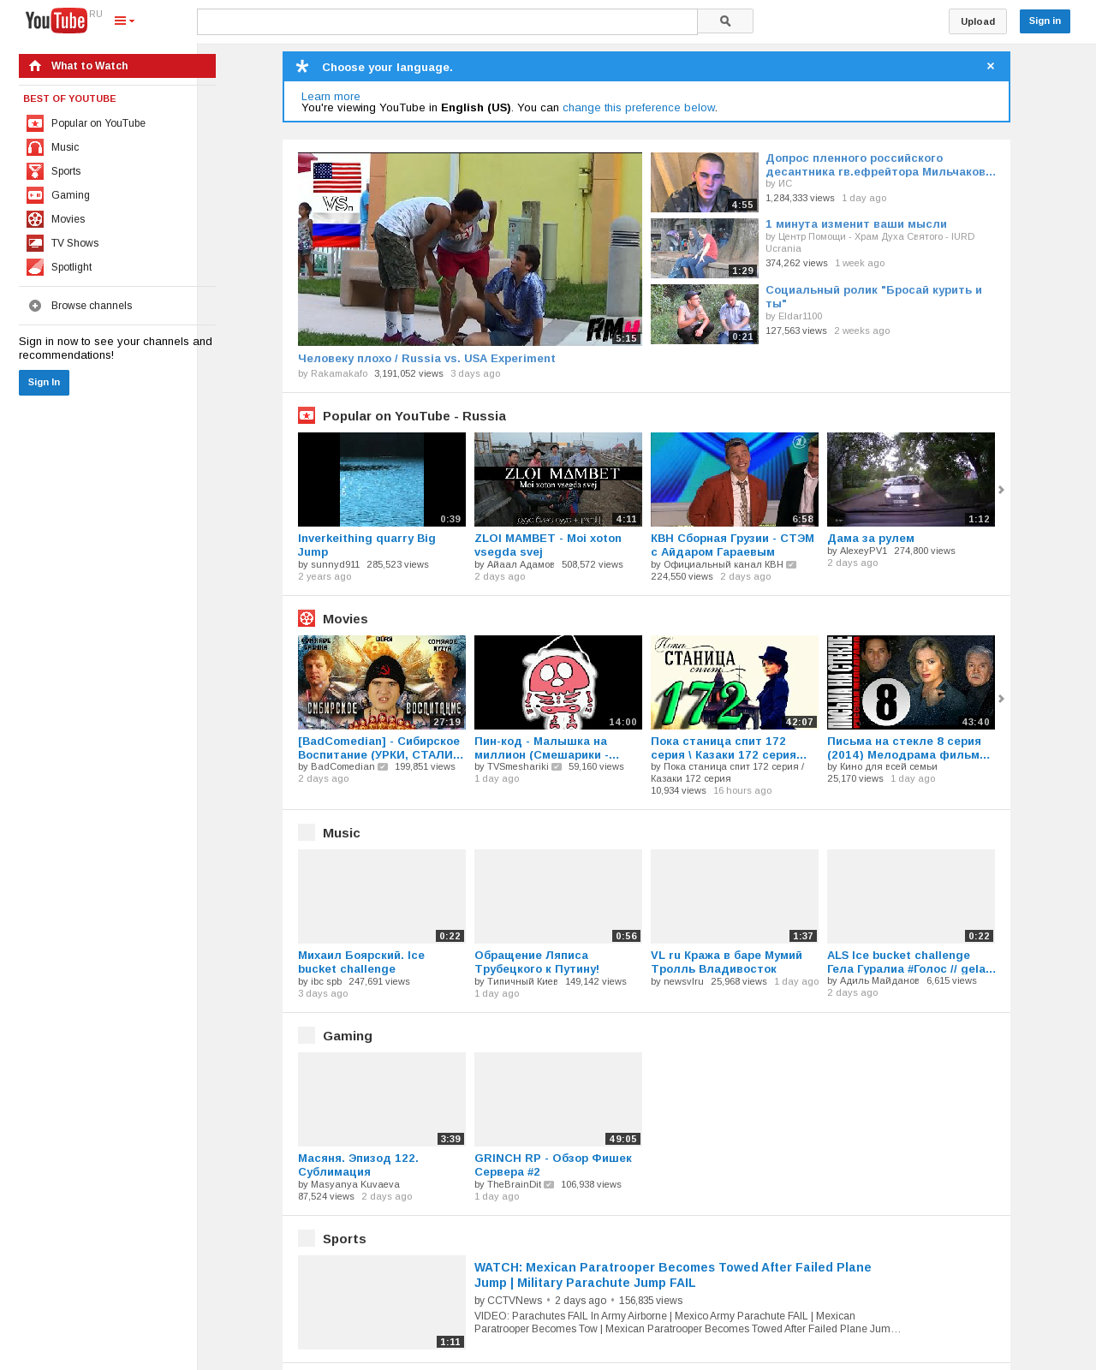Click the Learn more link
The image size is (1096, 1370).
331,97
